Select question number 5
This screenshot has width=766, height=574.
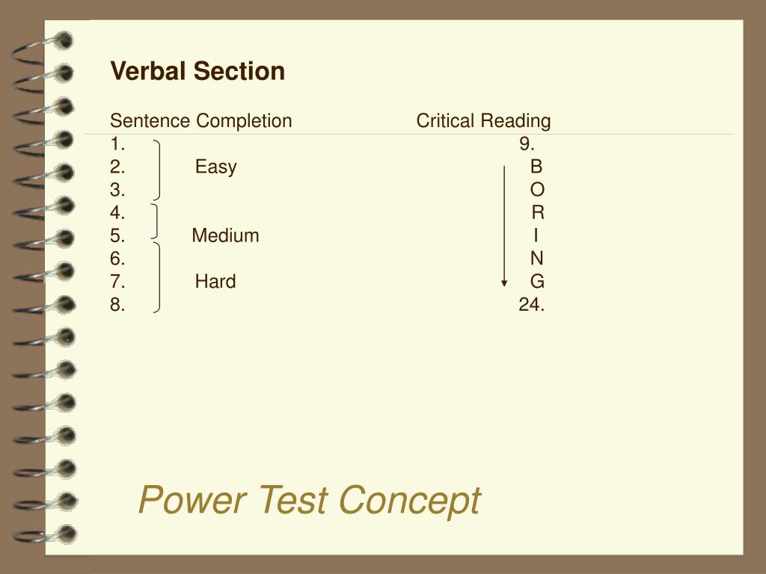point(117,235)
